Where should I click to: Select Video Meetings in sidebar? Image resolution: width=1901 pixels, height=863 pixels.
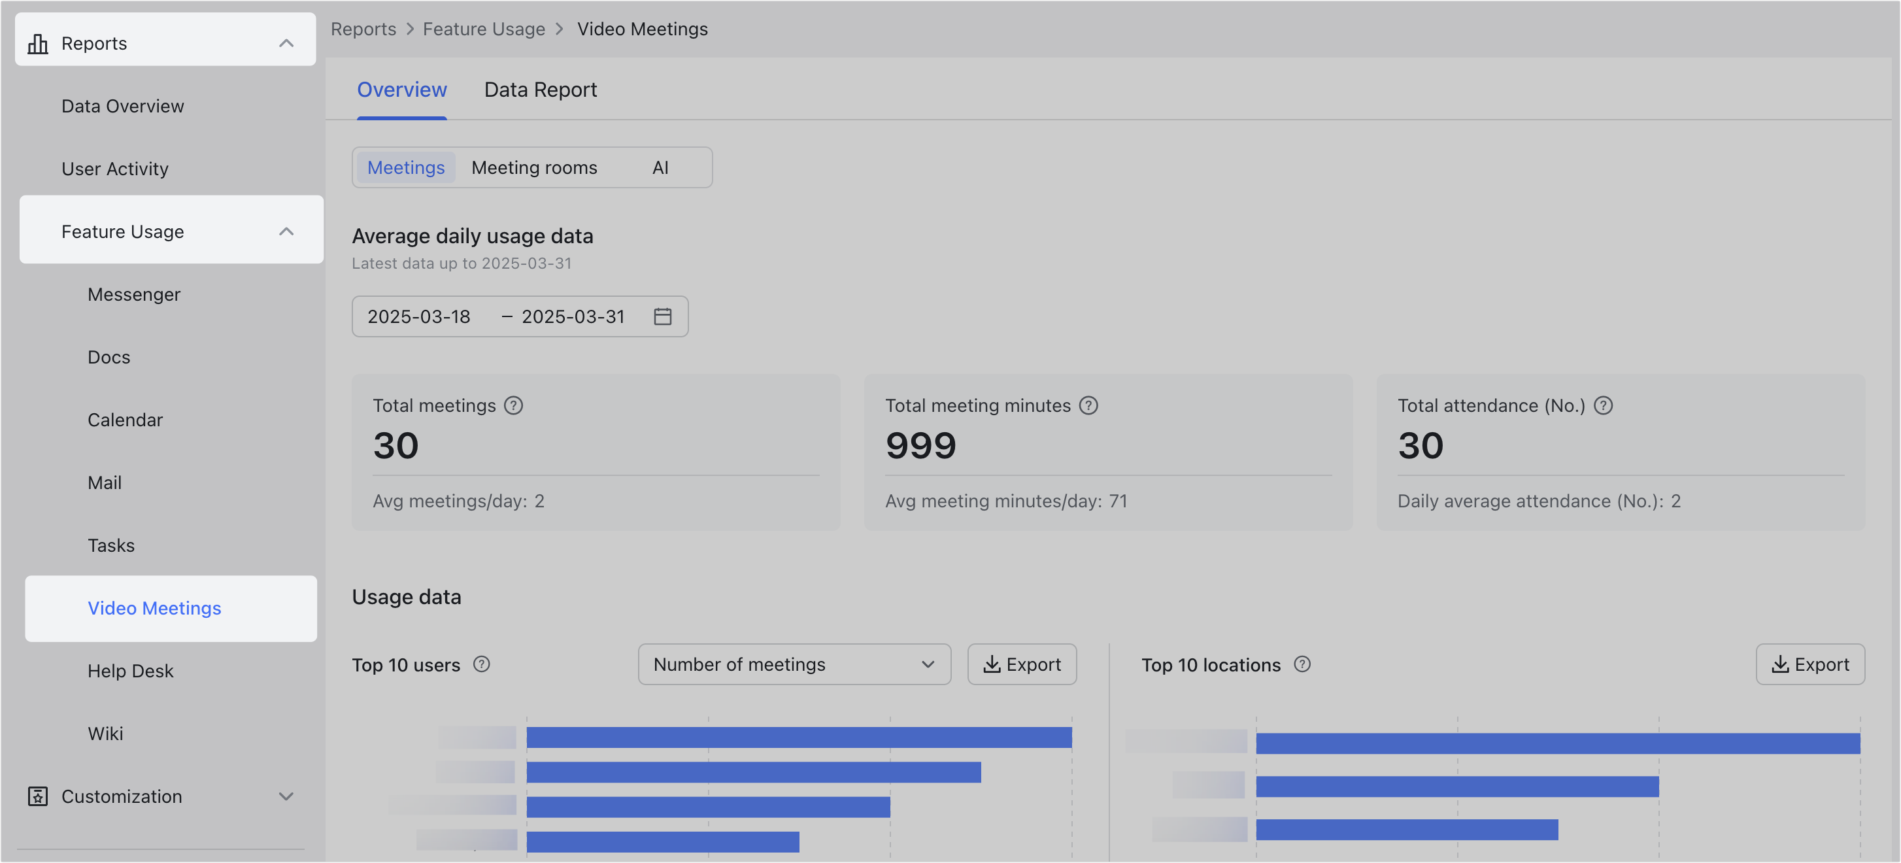[x=171, y=608]
